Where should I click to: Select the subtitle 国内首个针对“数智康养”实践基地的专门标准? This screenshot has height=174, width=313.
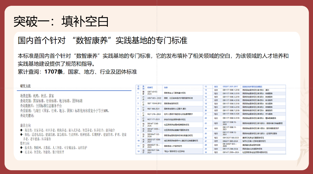[103, 41]
